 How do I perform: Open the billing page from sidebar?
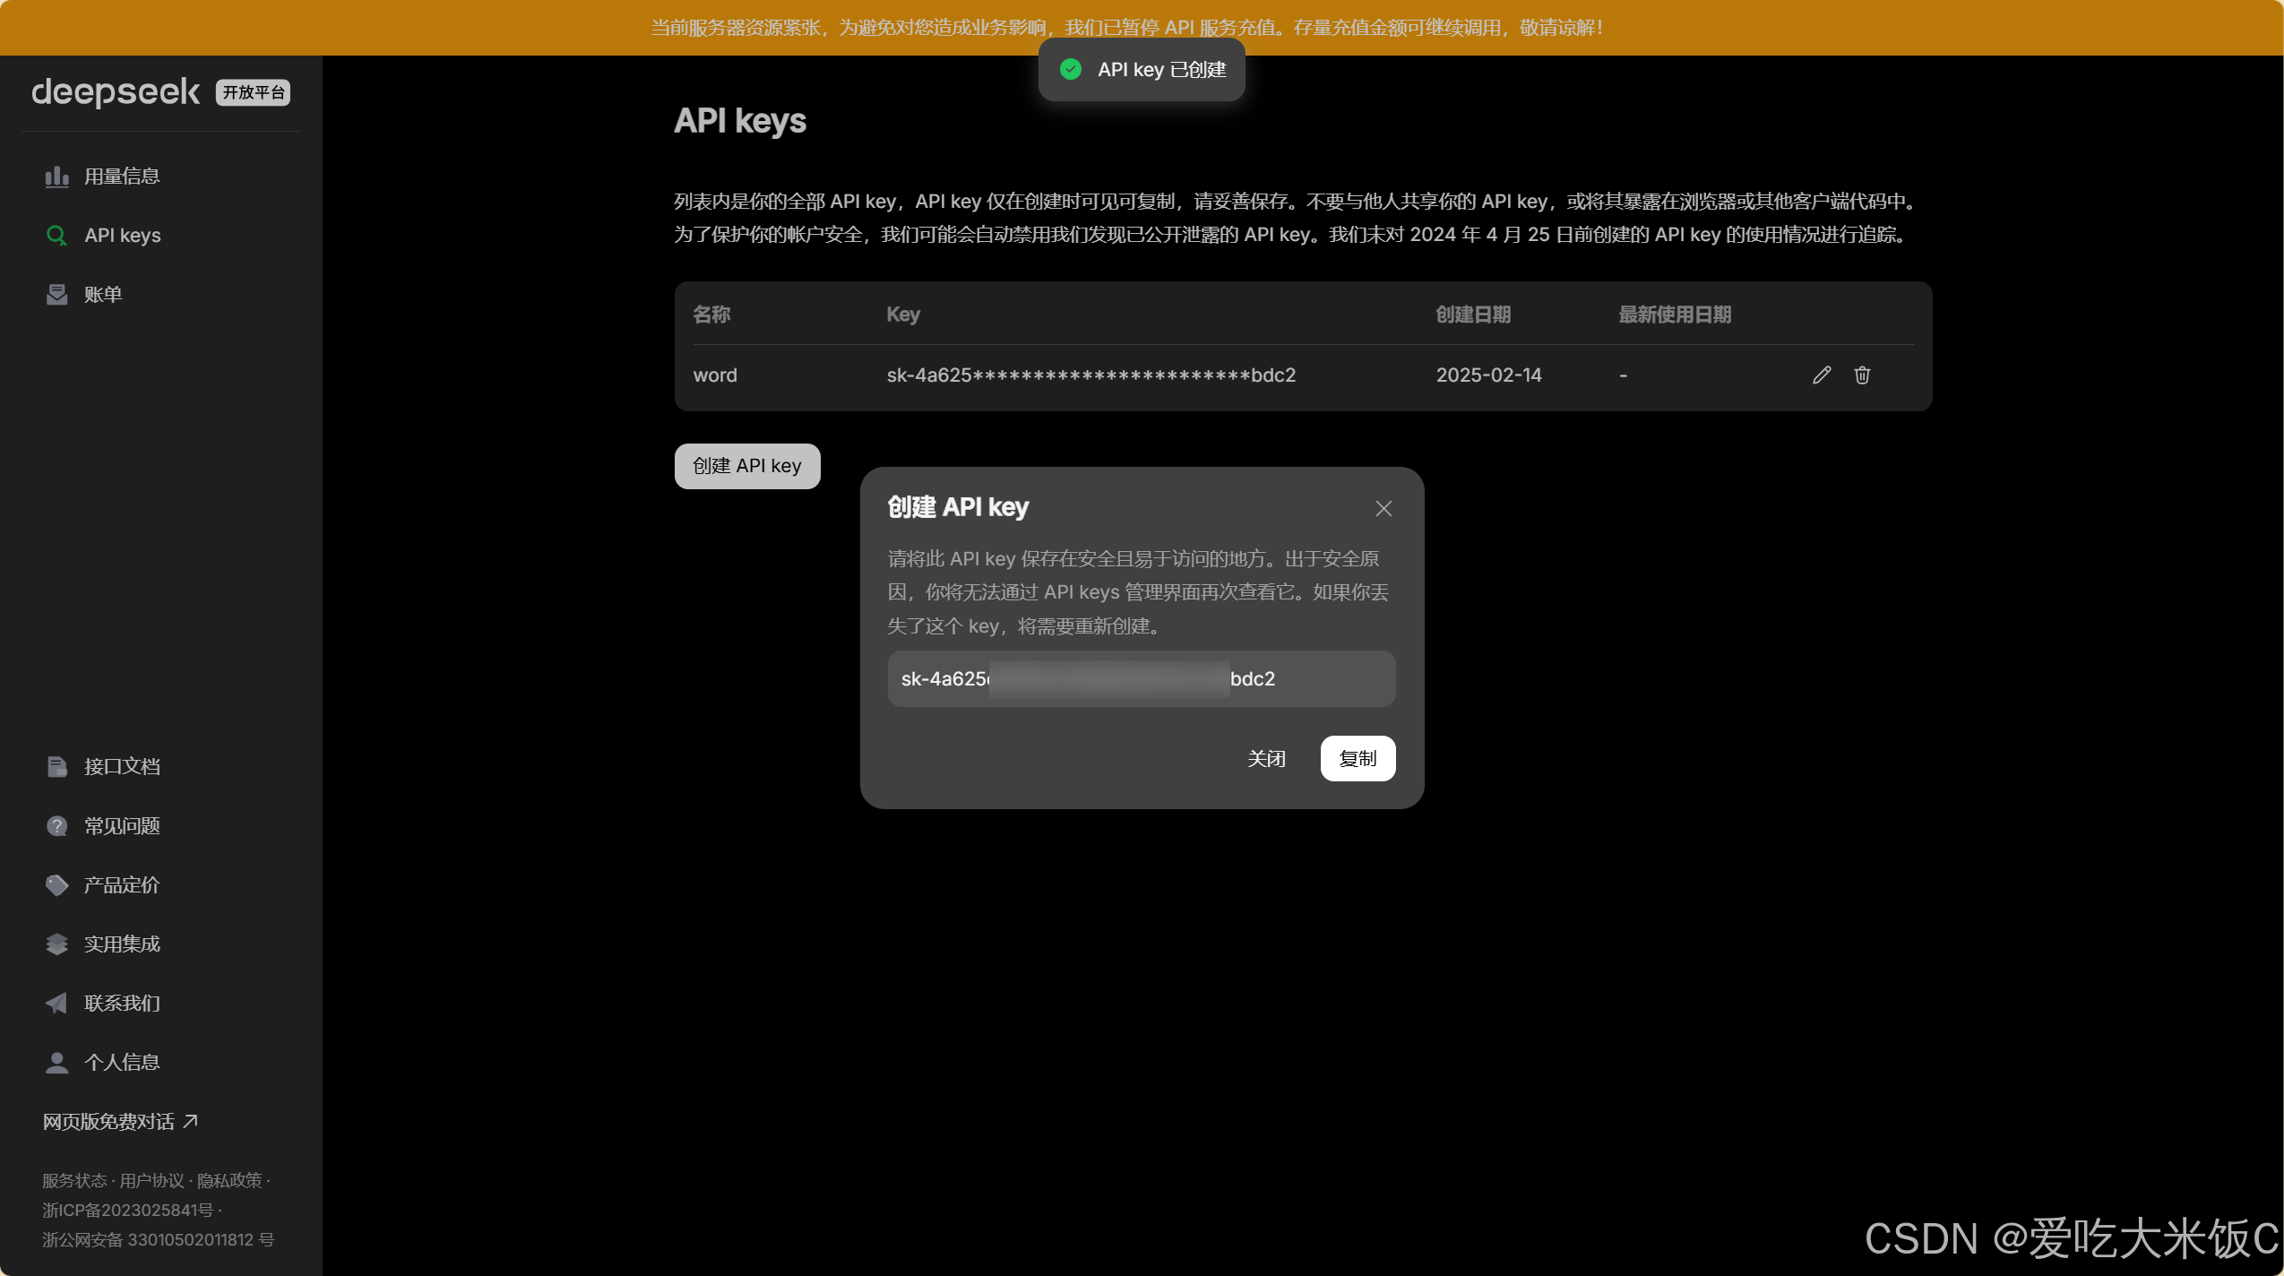tap(102, 295)
